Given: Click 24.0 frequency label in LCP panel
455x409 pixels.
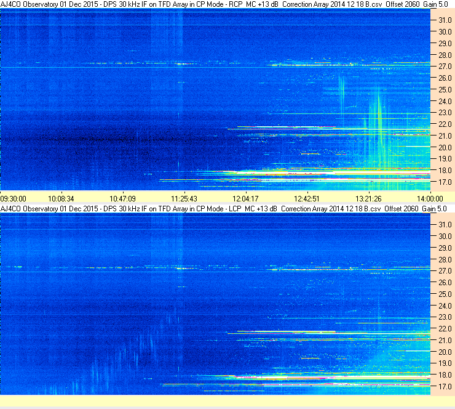Looking at the screenshot, I should click(445, 306).
